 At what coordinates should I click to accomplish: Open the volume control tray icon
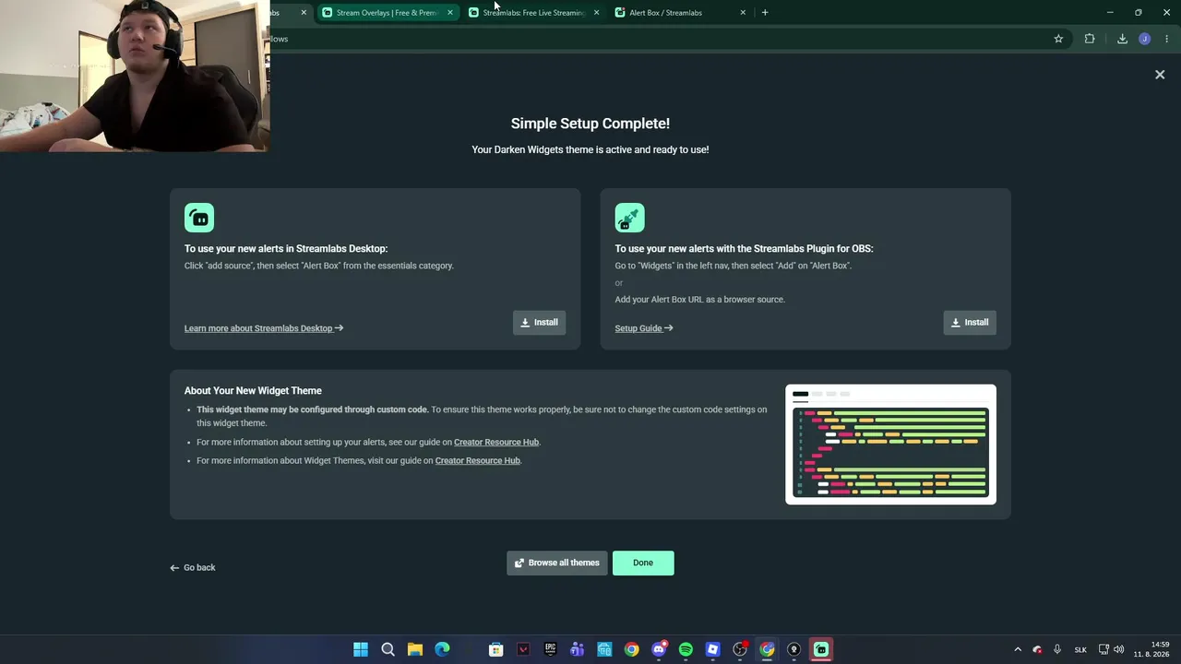pyautogui.click(x=1119, y=649)
